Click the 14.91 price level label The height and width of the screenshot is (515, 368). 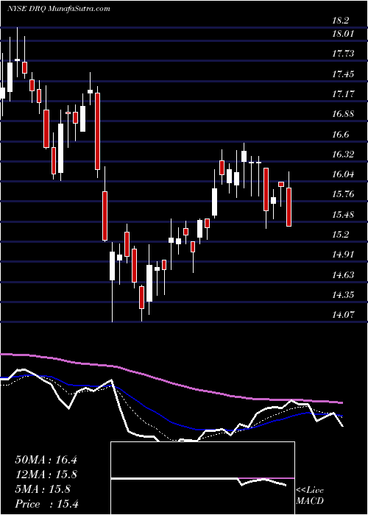[344, 255]
